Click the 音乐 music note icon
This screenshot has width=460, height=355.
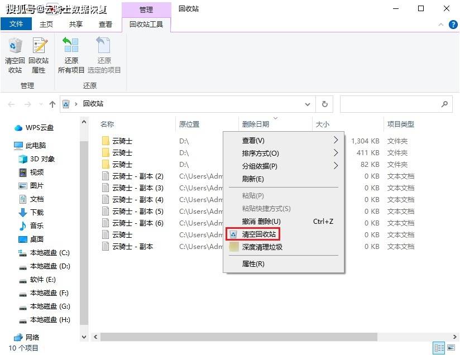pos(23,226)
